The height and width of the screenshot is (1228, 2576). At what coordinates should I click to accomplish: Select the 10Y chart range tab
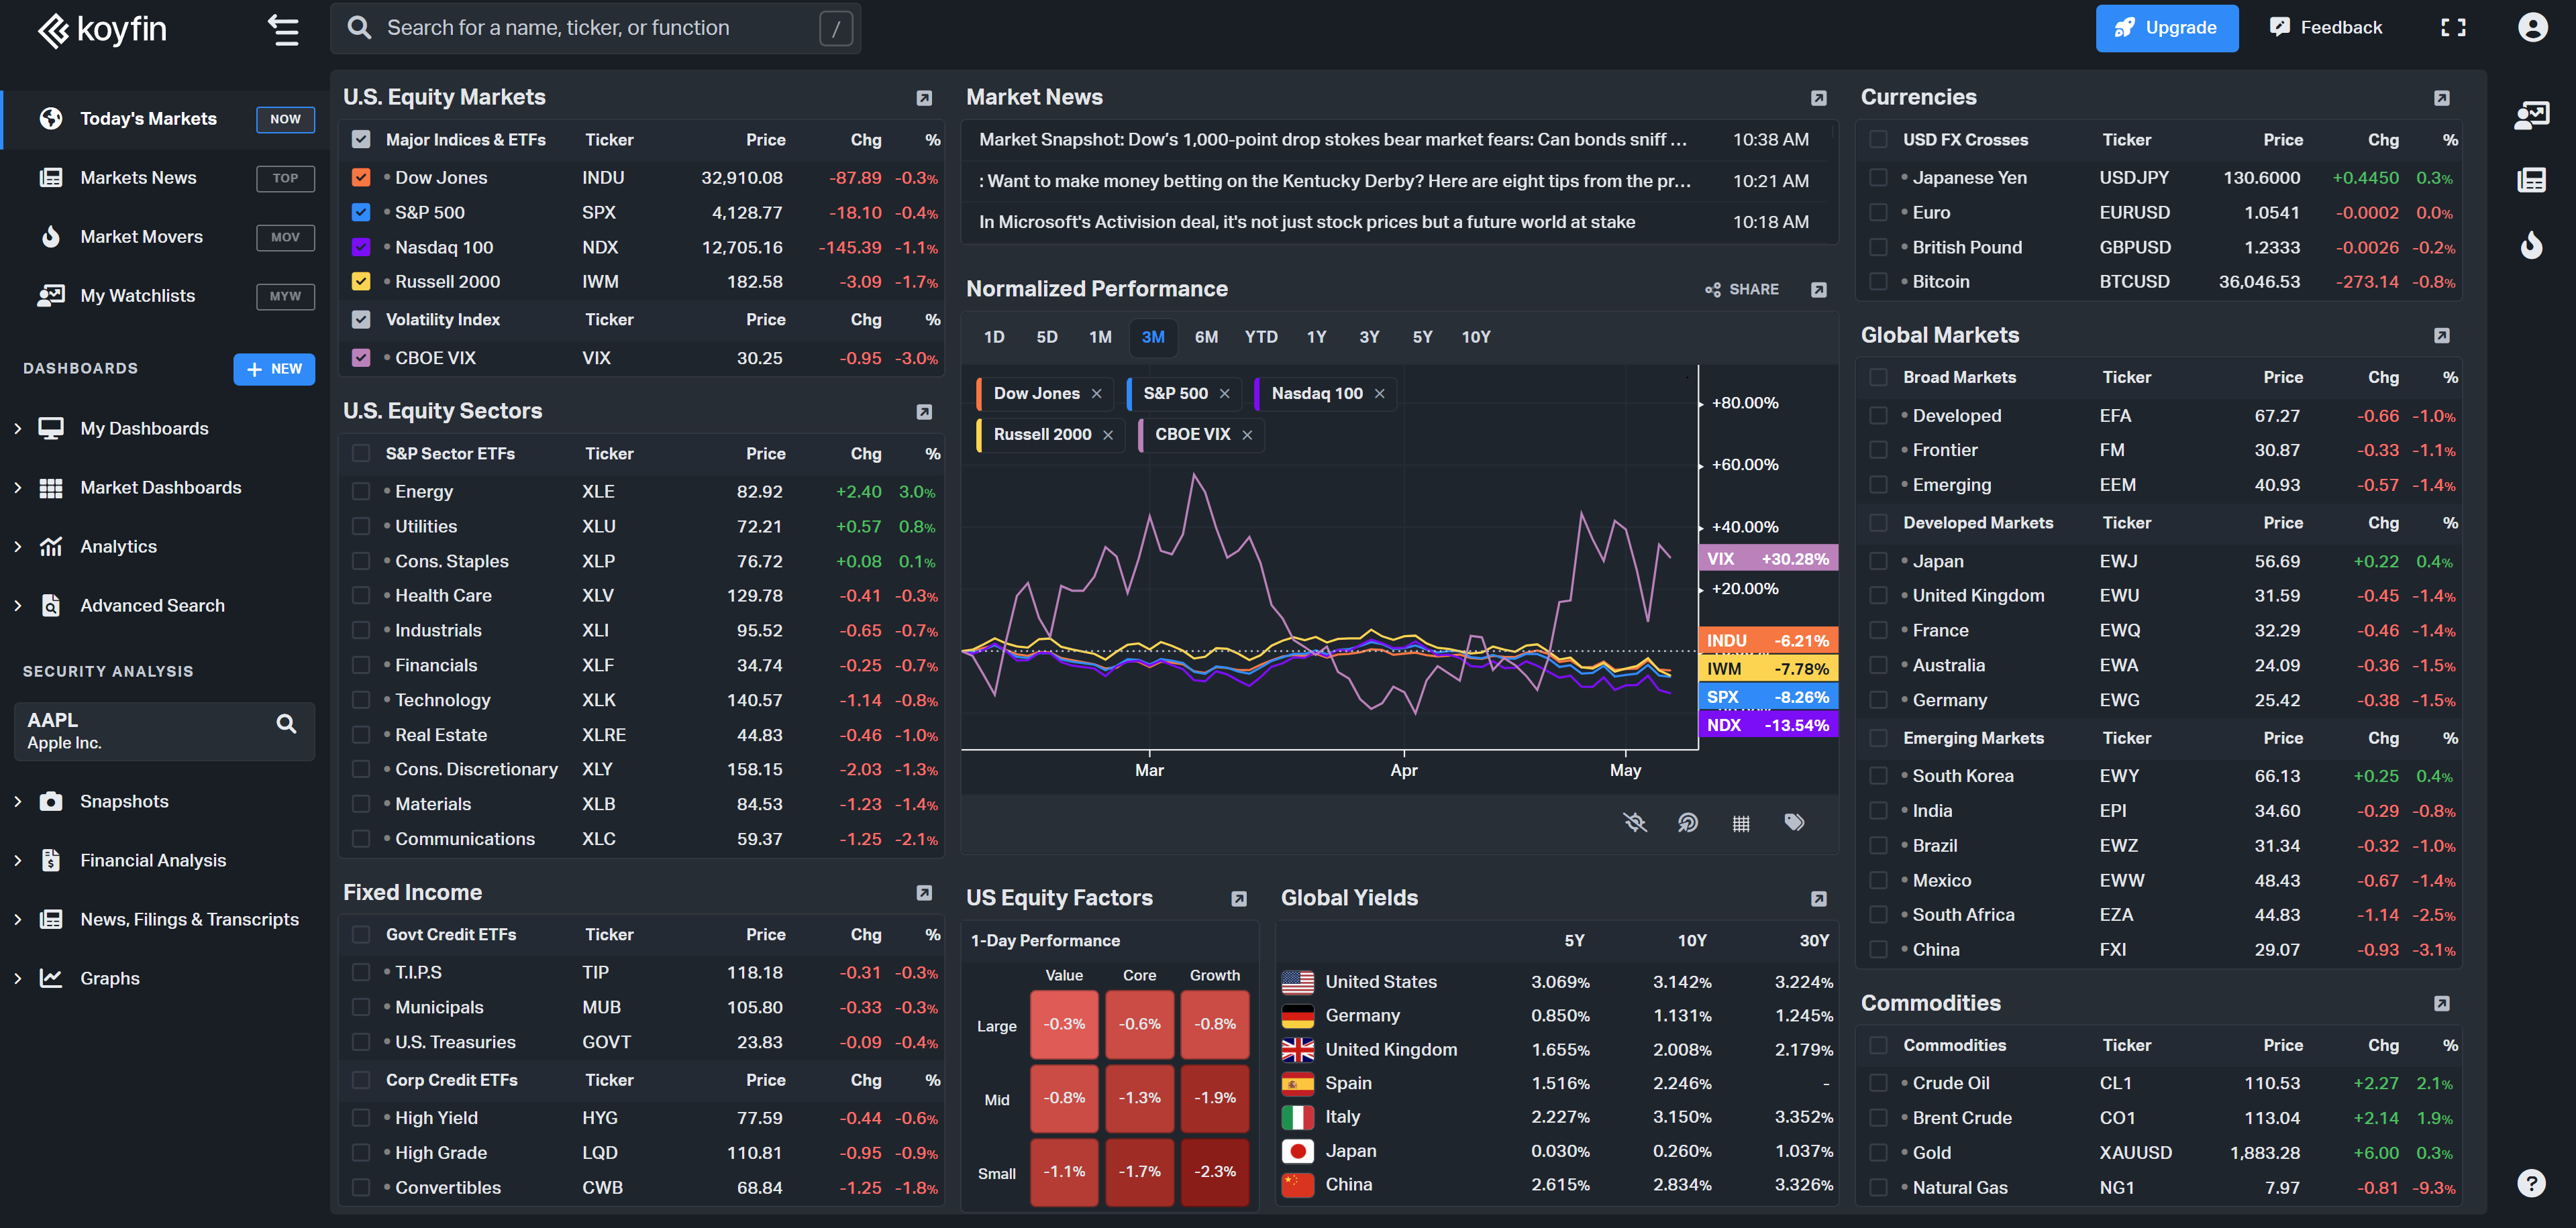(1475, 338)
